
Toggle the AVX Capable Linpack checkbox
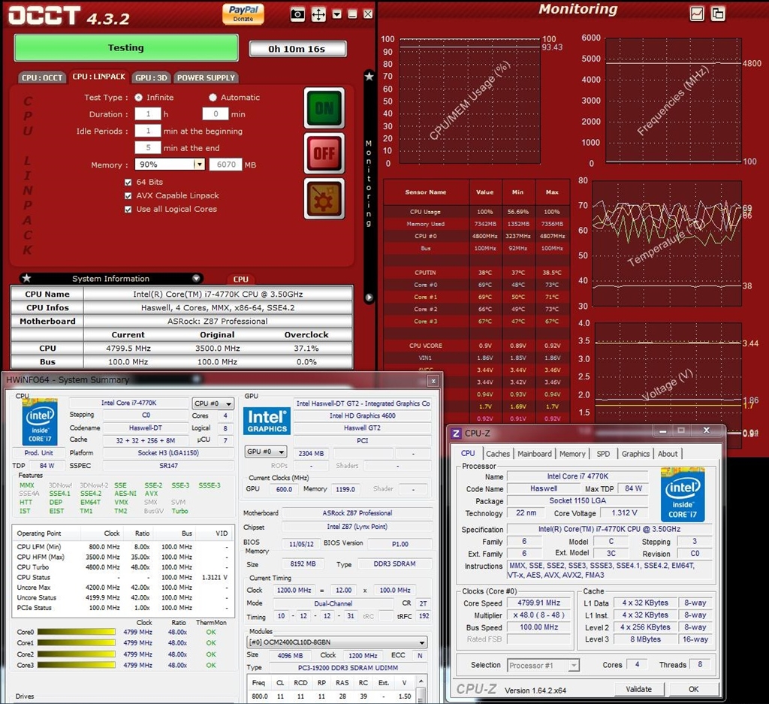pyautogui.click(x=128, y=196)
